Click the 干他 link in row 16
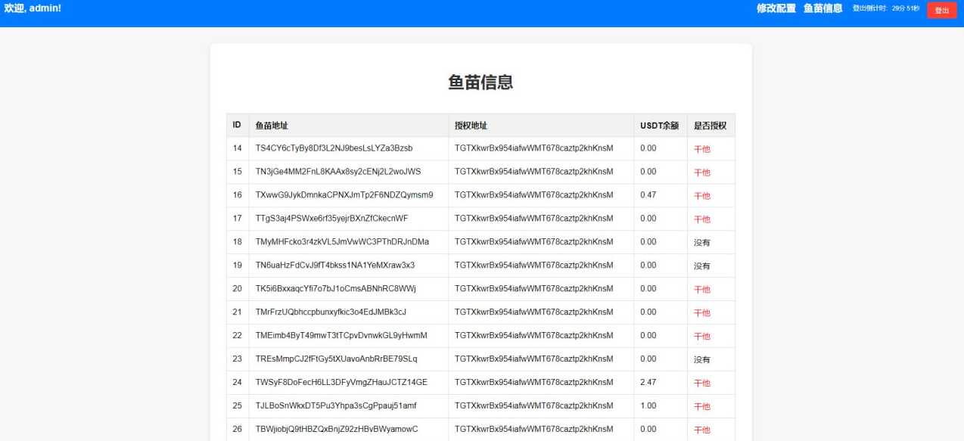Viewport: 964px width, 441px height. point(702,196)
